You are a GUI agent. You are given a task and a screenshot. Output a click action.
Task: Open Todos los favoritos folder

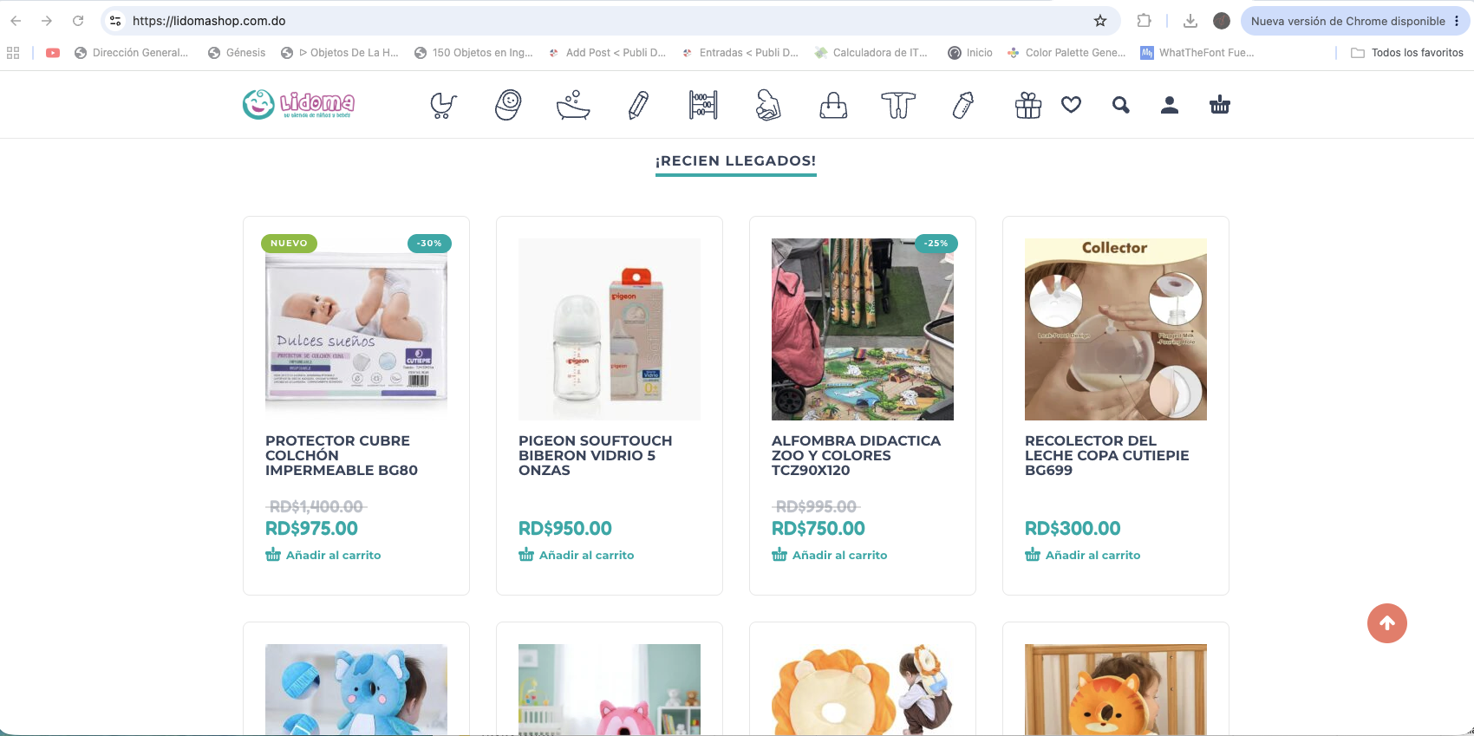coord(1407,53)
